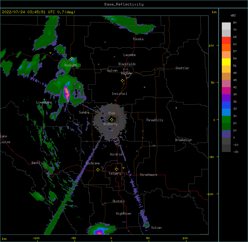The image size is (248, 242).
Task: Click the dBZ legend heading
Action: [x=233, y=16]
